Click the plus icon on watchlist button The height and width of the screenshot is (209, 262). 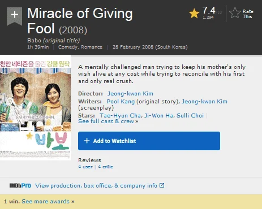(x=87, y=141)
